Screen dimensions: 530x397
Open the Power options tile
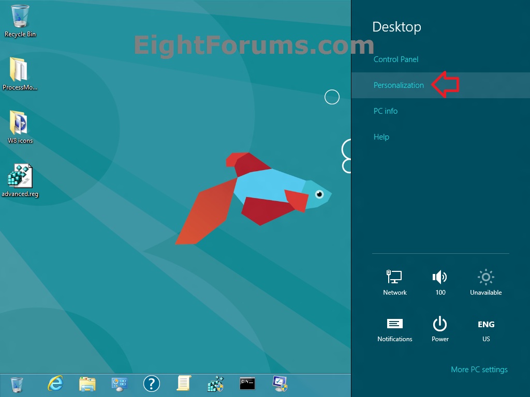click(x=440, y=330)
